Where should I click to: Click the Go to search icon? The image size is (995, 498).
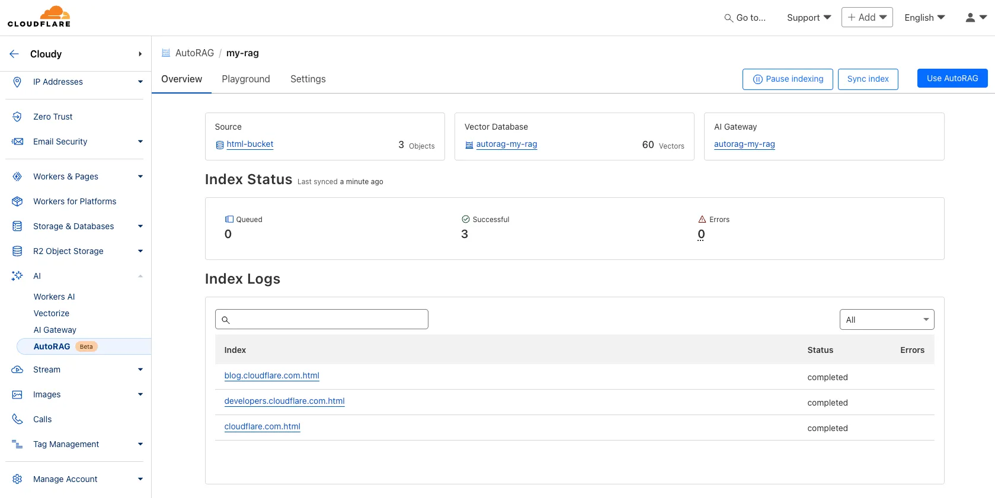[728, 18]
